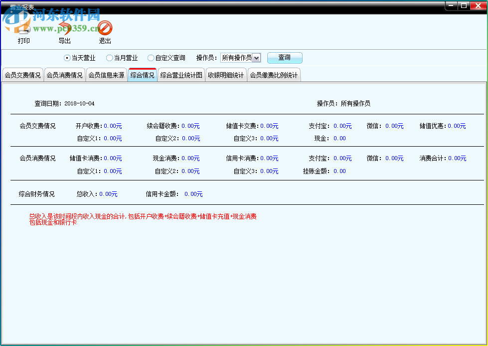Click the 储值卡消费 amount link
Viewport: 488px width, 346px height.
pos(113,158)
